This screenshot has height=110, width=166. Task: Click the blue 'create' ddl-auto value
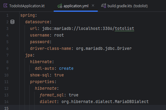(66, 69)
